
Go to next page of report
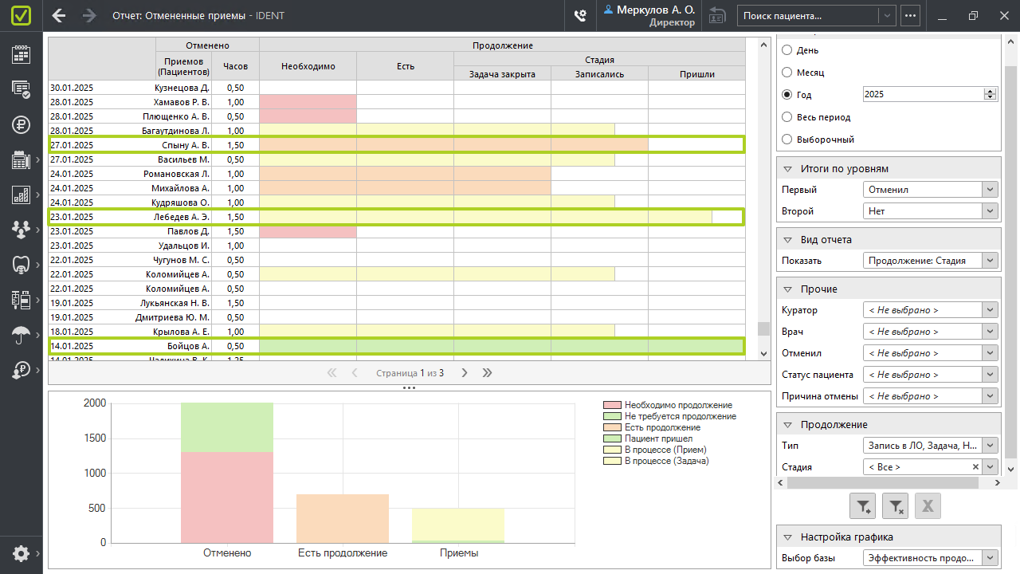(x=465, y=372)
